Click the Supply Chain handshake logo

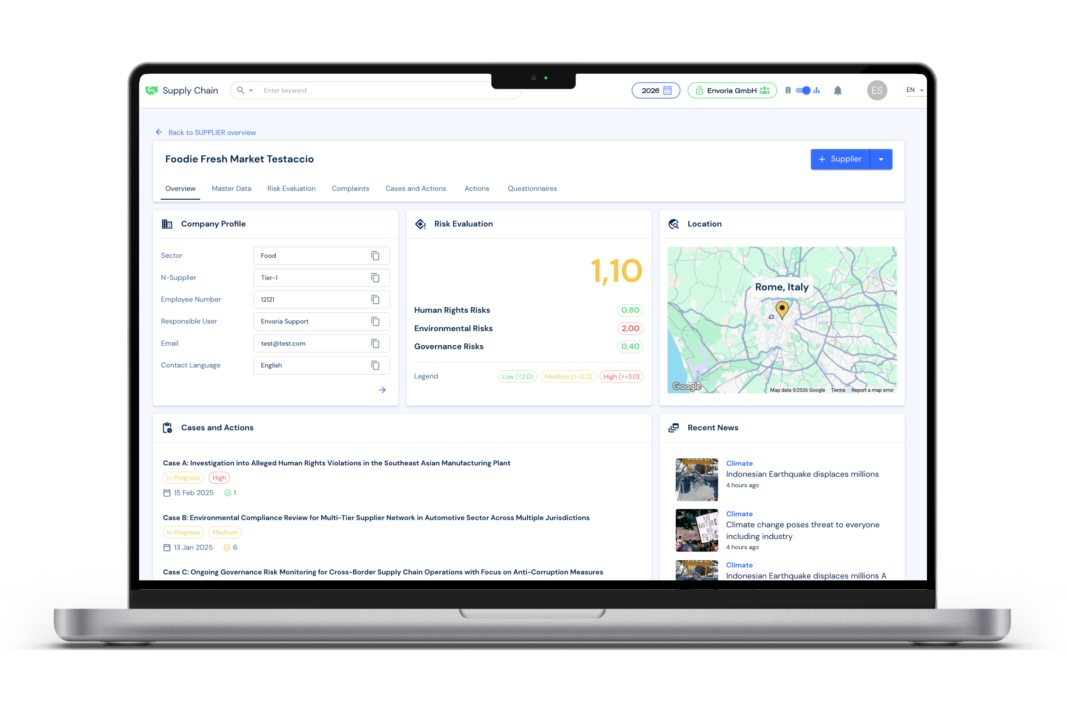tap(152, 90)
